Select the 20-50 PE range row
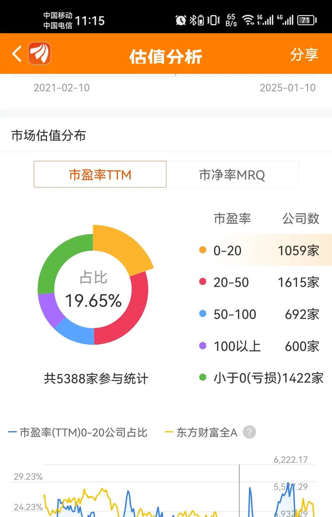 (259, 282)
